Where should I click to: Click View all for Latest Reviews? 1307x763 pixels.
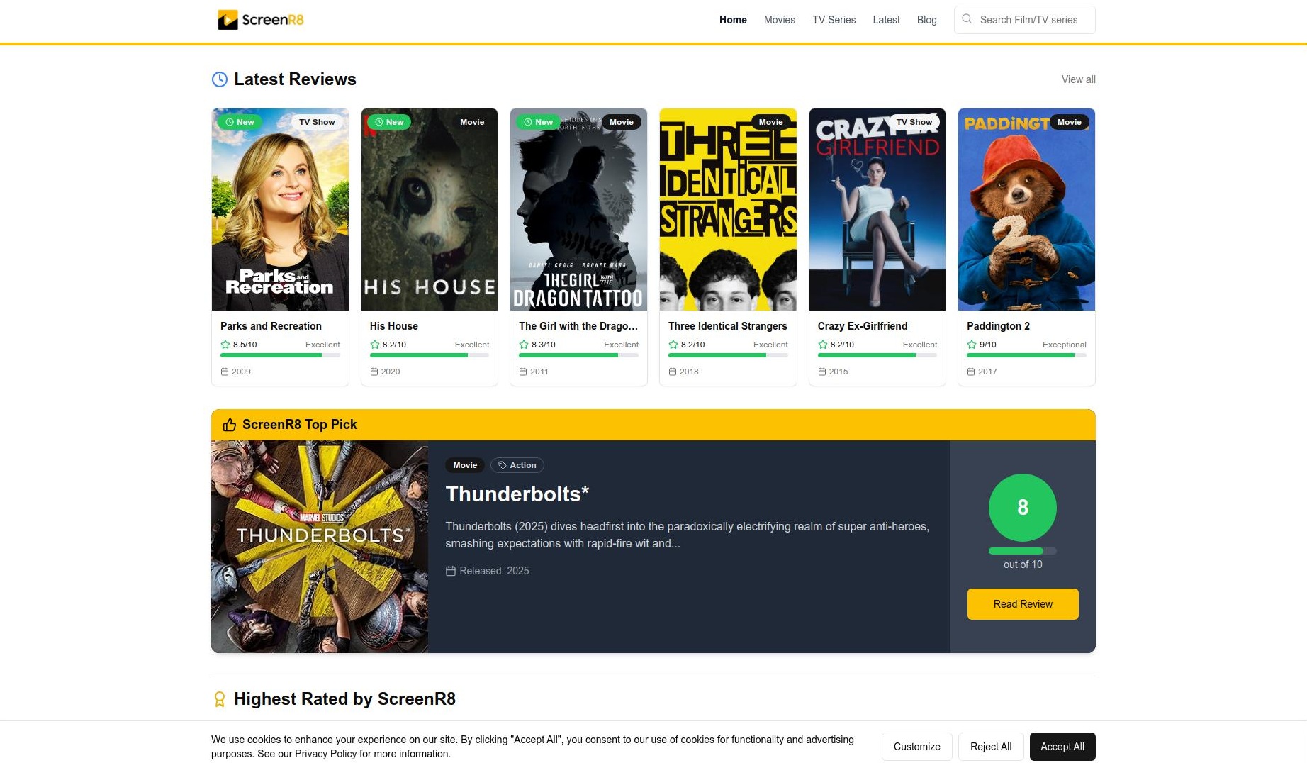click(x=1079, y=79)
